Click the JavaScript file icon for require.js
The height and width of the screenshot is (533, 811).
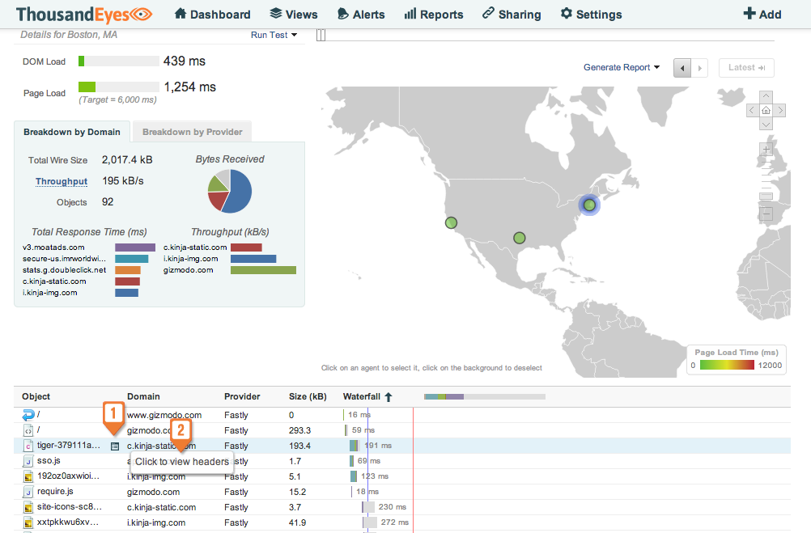click(28, 492)
